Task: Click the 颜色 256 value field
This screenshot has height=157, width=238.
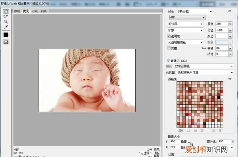Action: (222, 24)
